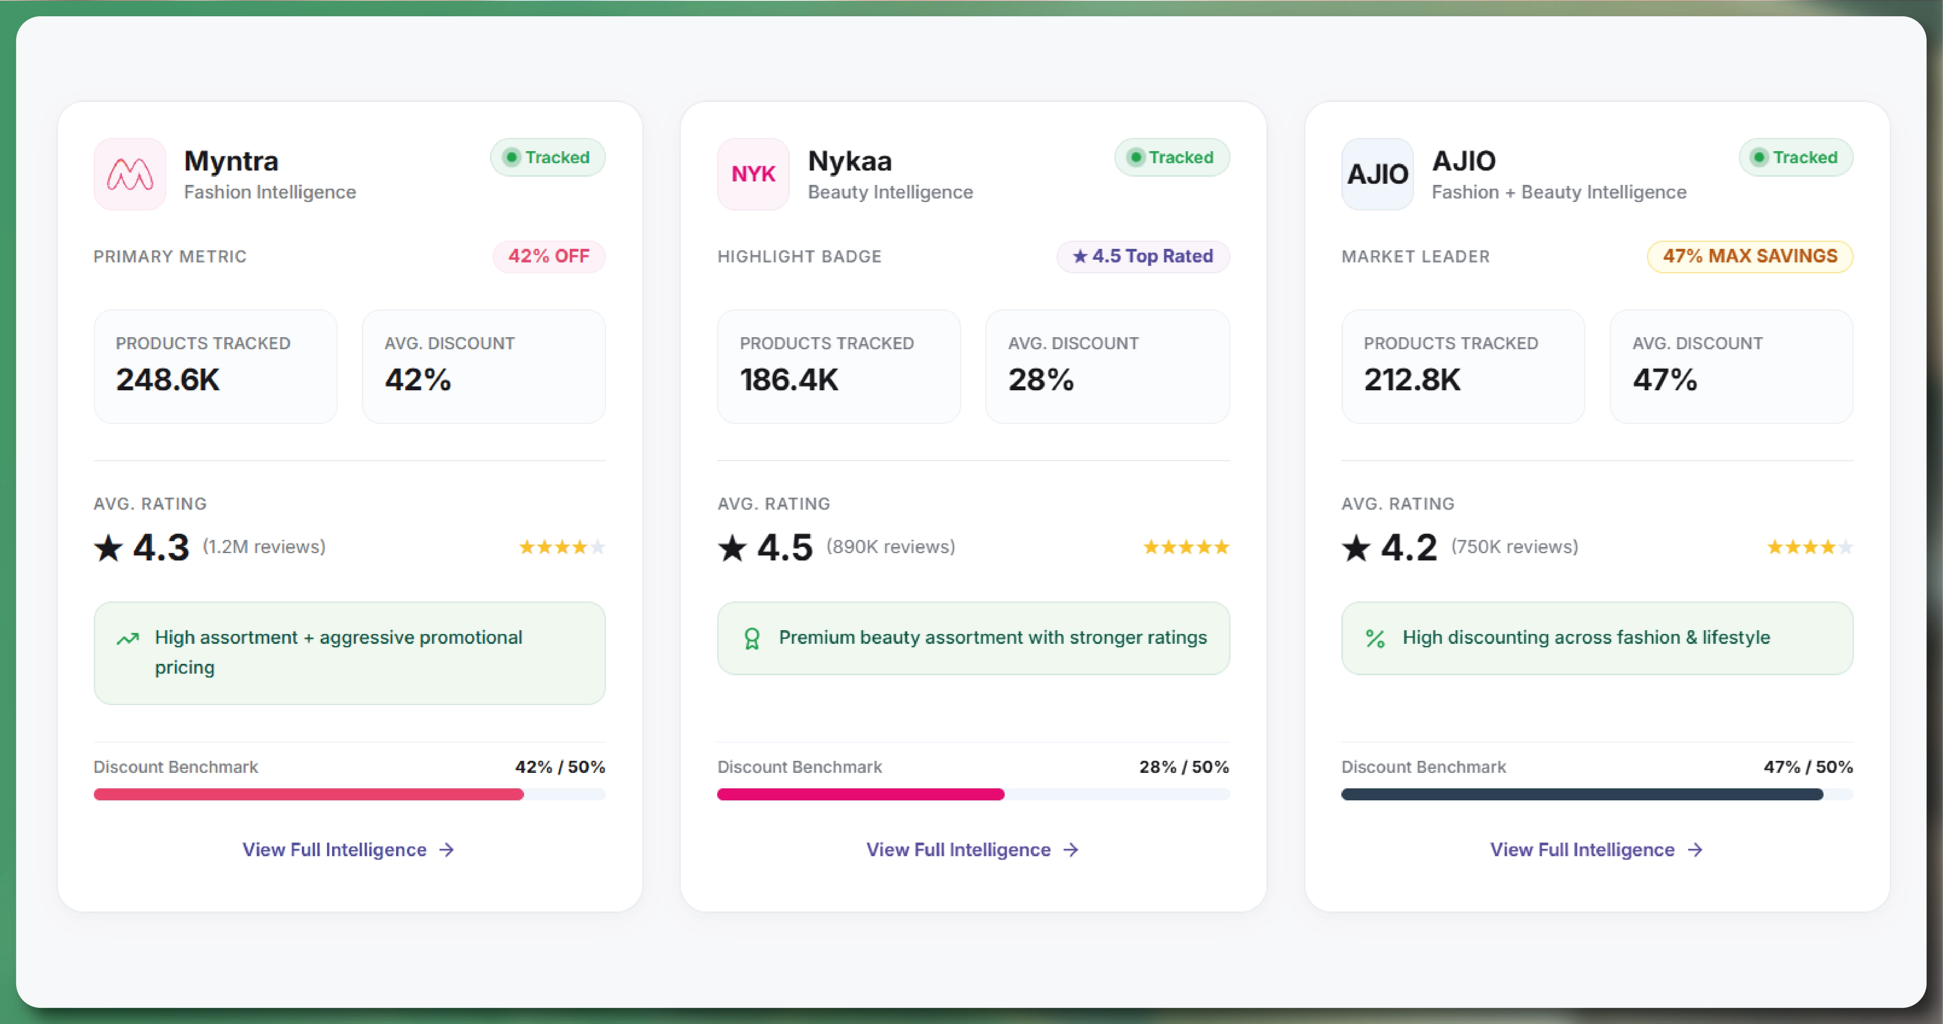Click the 'Fashion Intelligence' subtitle

point(270,192)
